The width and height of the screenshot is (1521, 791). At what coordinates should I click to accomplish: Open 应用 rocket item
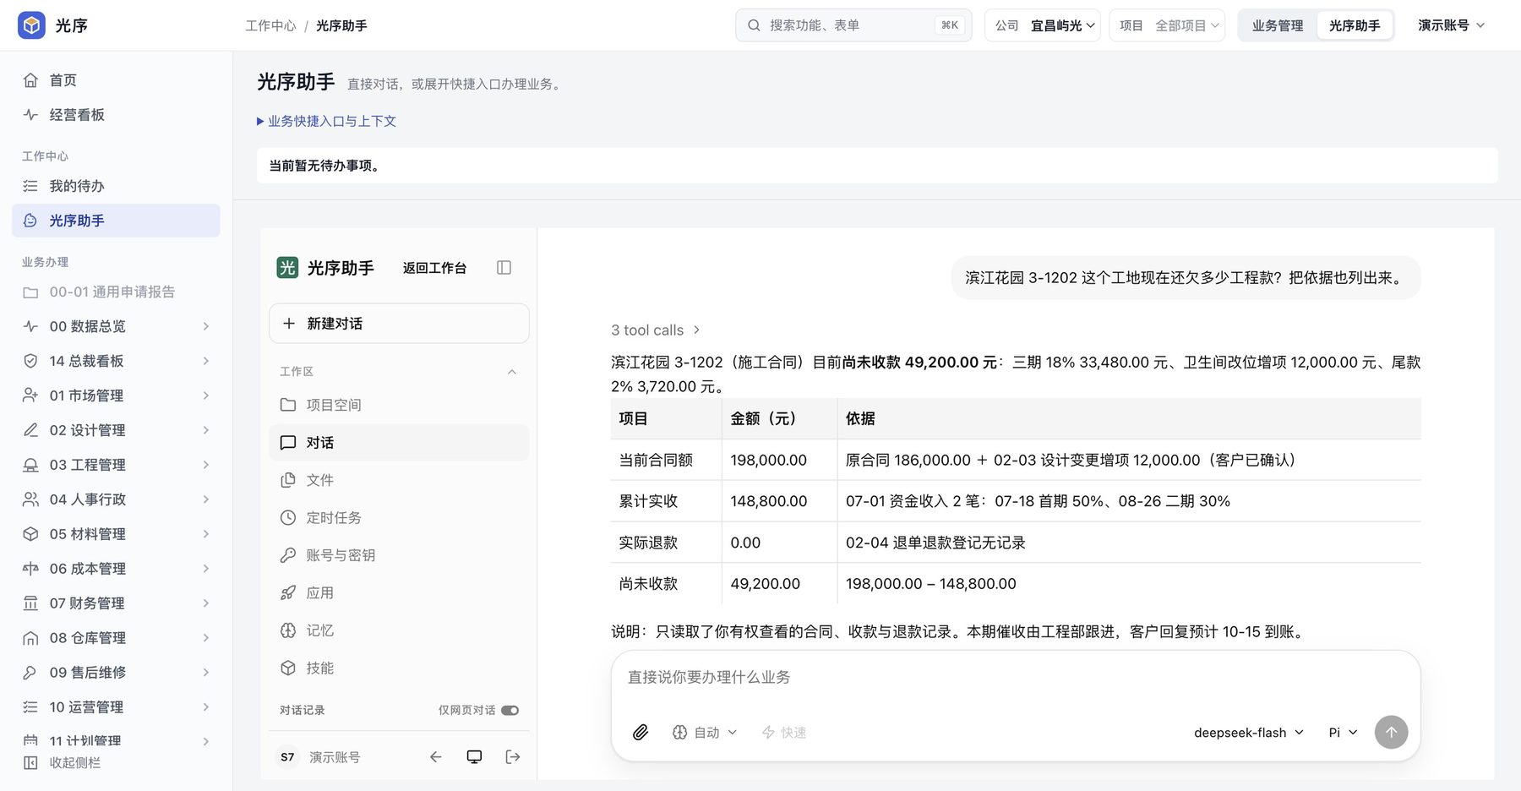pyautogui.click(x=399, y=592)
